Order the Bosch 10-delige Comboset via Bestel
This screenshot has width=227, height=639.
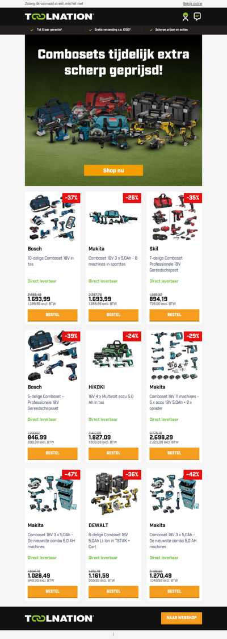point(52,315)
